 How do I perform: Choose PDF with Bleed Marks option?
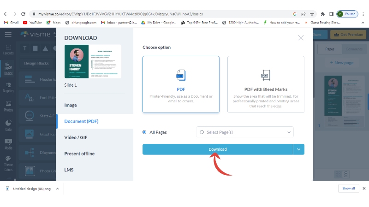click(x=266, y=84)
